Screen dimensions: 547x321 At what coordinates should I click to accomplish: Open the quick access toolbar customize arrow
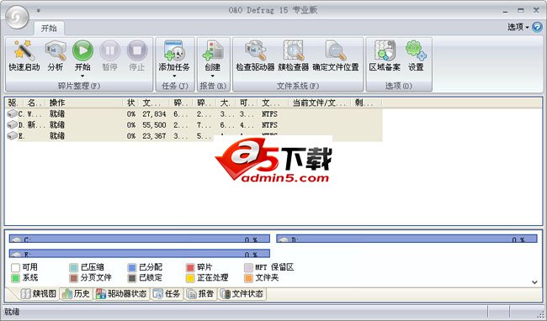(x=39, y=10)
